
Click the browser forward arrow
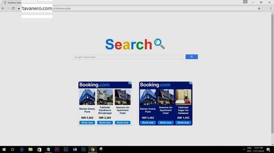pyautogui.click(x=8, y=8)
